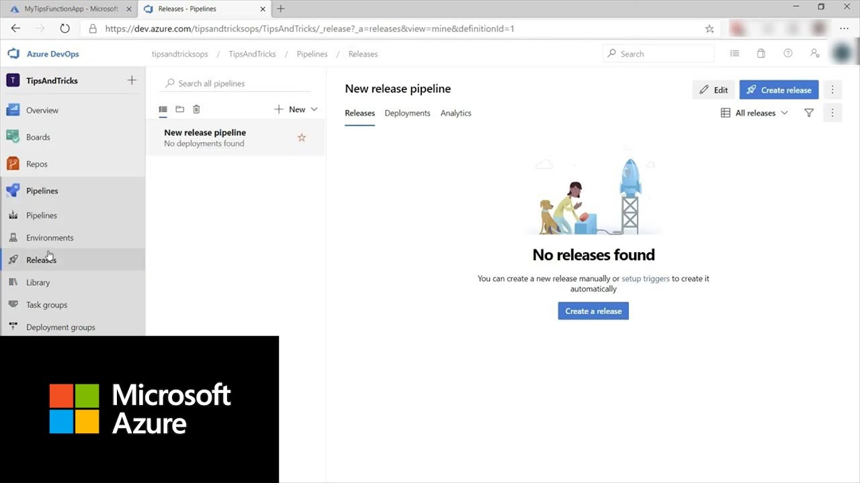This screenshot has height=483, width=860.
Task: Follow the setup triggers link
Action: (x=646, y=278)
